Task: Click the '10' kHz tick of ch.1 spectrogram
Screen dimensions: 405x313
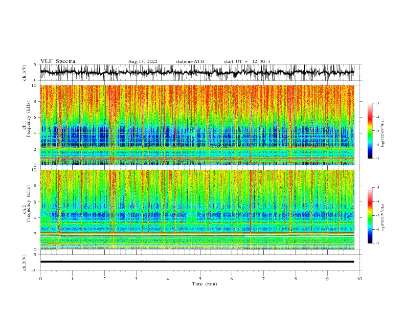Action: coord(35,85)
